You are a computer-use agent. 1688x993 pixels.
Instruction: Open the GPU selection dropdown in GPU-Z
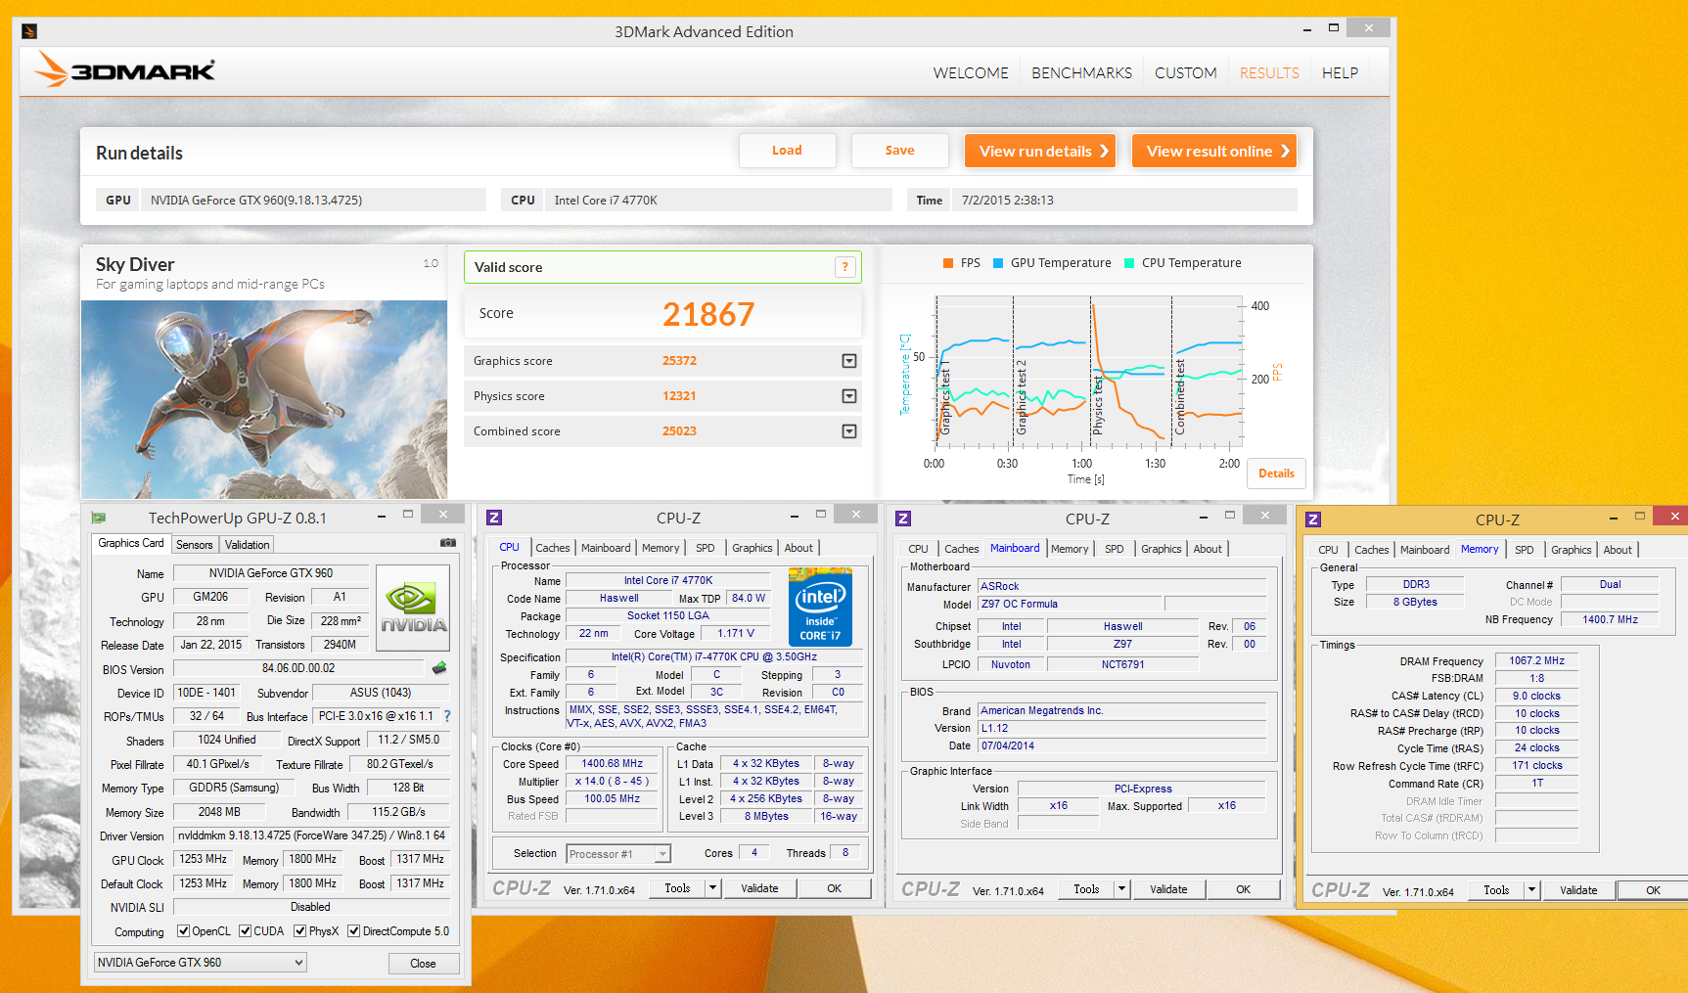tap(201, 963)
